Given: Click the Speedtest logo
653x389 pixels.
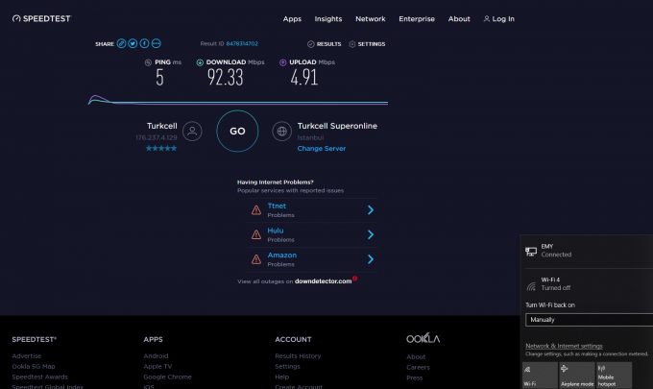Looking at the screenshot, I should coord(41,18).
